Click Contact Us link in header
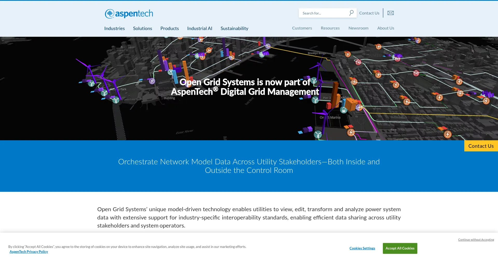This screenshot has height=257, width=498. pos(369,13)
